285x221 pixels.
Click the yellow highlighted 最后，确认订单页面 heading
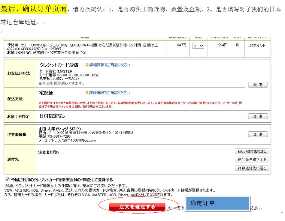tap(34, 9)
